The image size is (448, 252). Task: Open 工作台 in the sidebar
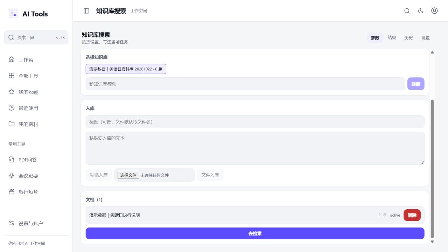click(x=36, y=60)
